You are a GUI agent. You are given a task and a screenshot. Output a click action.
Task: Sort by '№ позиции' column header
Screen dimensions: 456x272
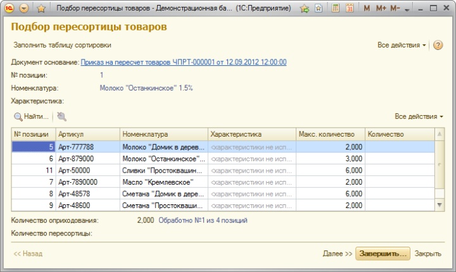coord(34,134)
